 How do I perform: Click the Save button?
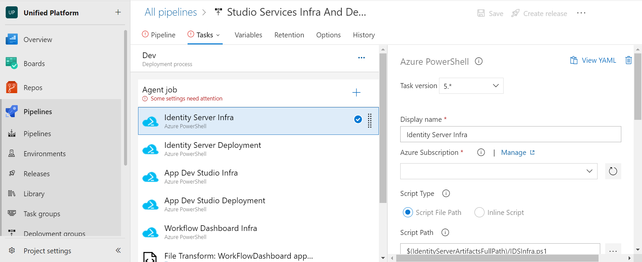(490, 13)
